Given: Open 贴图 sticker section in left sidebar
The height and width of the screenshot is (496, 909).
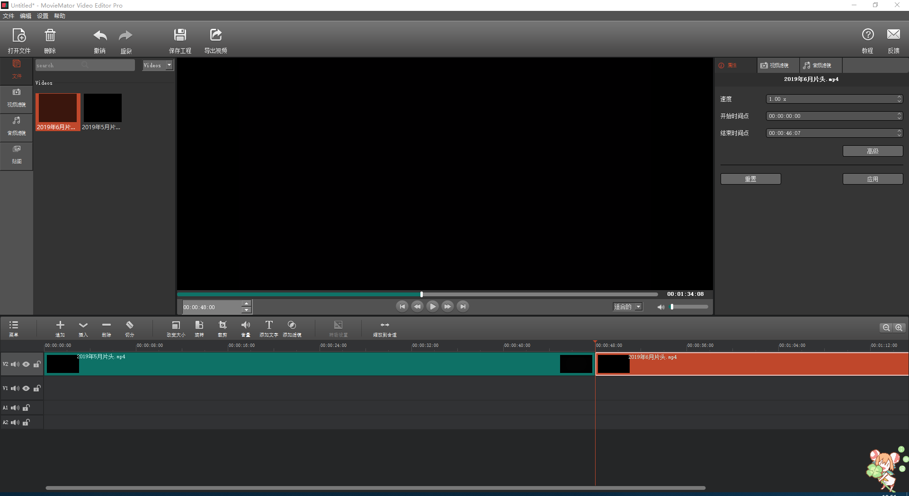Looking at the screenshot, I should (17, 155).
